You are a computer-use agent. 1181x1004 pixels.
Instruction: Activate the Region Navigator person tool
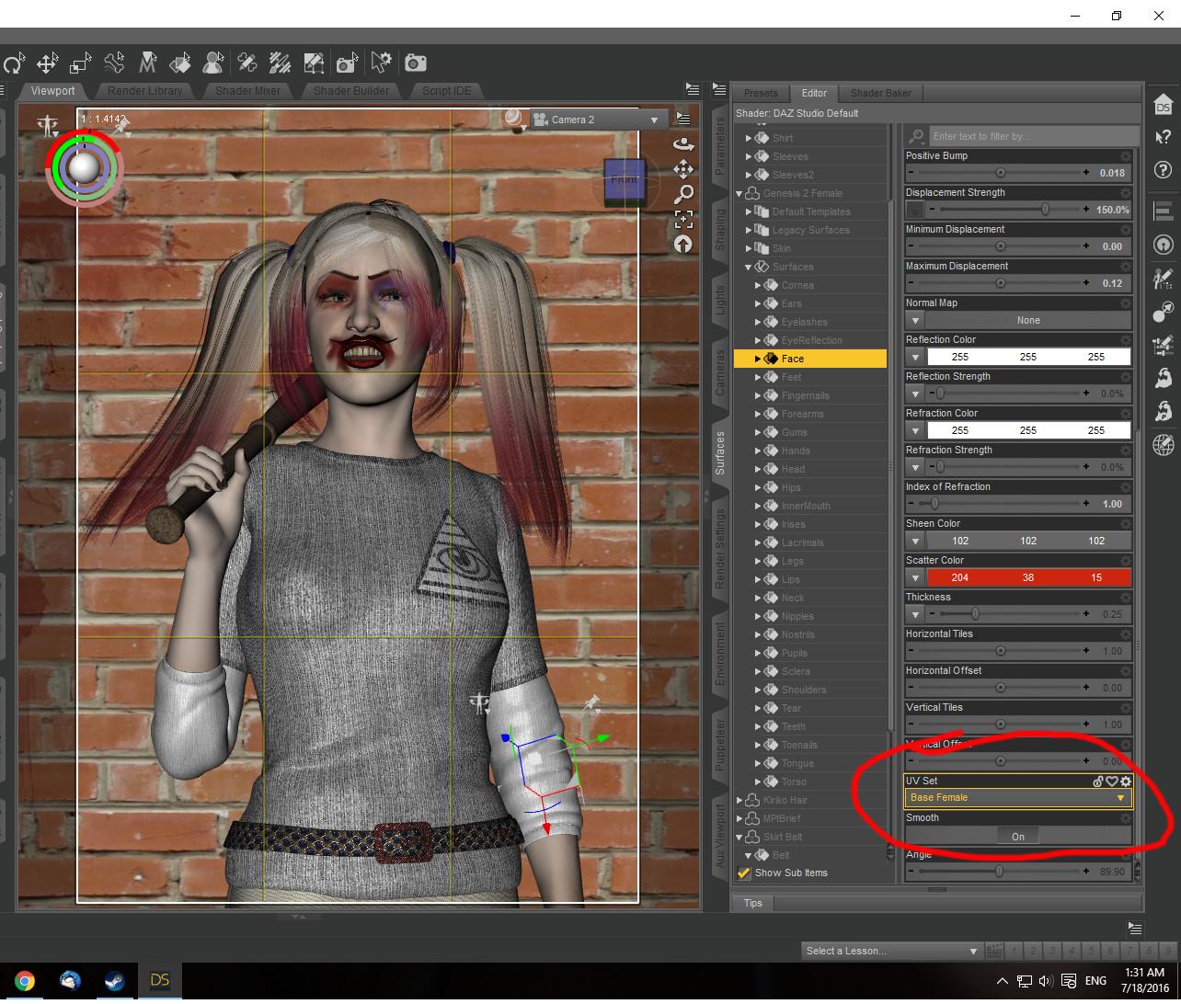click(x=213, y=63)
